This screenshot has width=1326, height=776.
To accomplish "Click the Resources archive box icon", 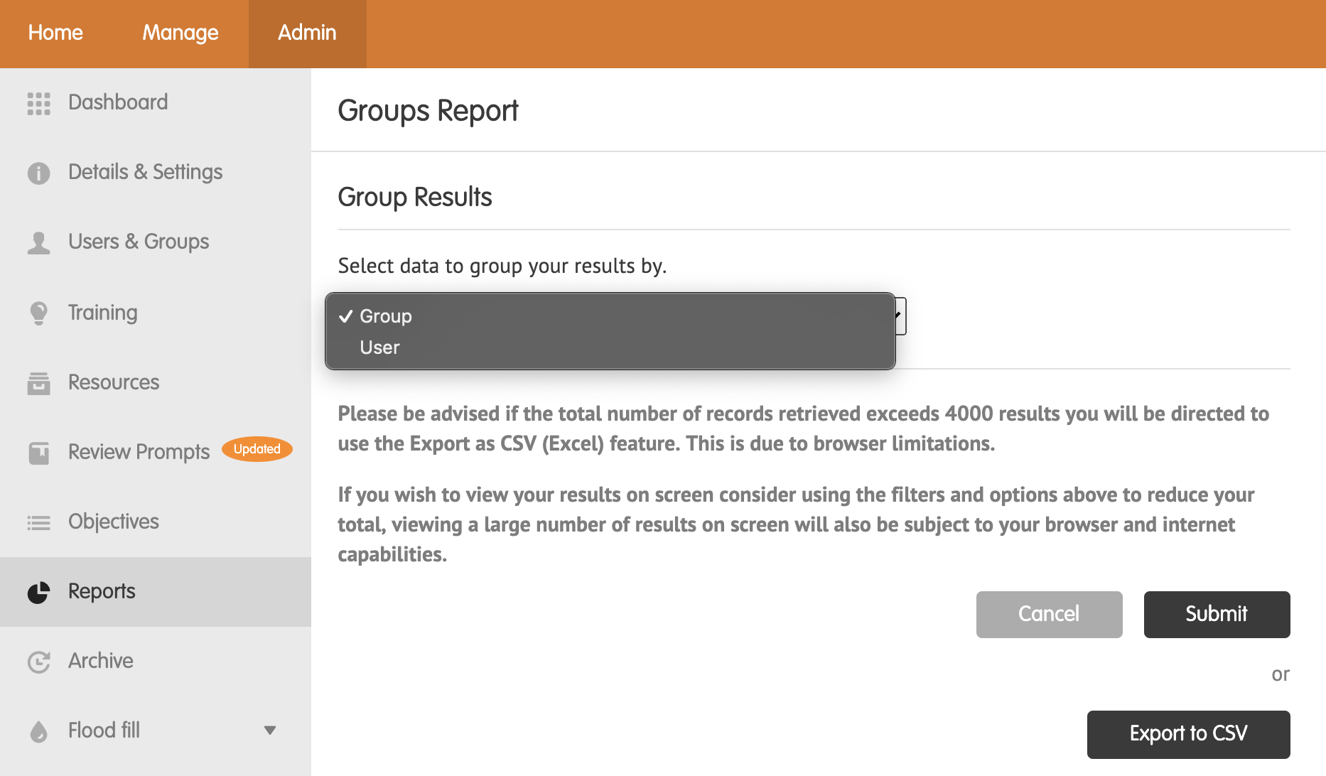I will (38, 382).
